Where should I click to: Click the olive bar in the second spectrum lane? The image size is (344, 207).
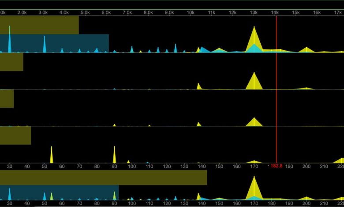11,62
